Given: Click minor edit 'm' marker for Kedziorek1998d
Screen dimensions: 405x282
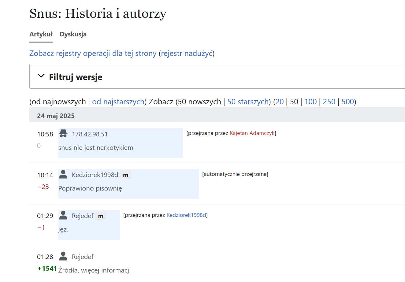Looking at the screenshot, I should 126,175.
